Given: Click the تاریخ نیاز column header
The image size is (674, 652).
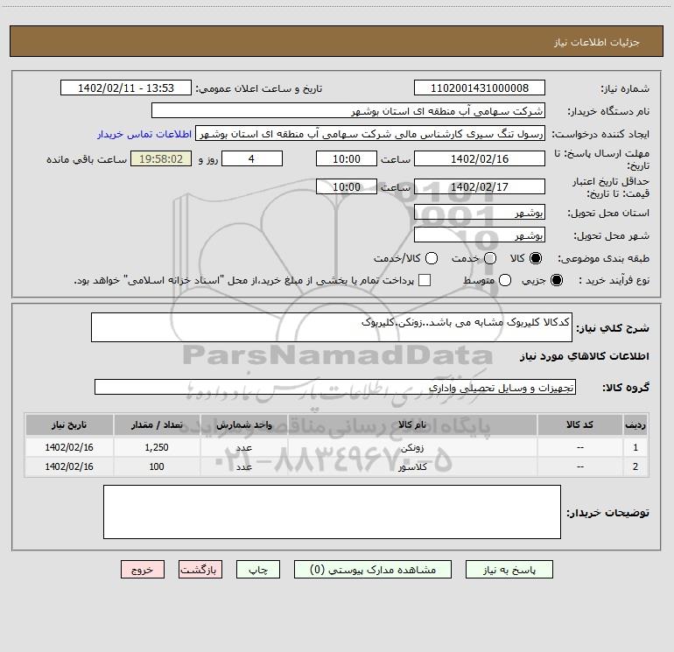Looking at the screenshot, I should pos(69,425).
